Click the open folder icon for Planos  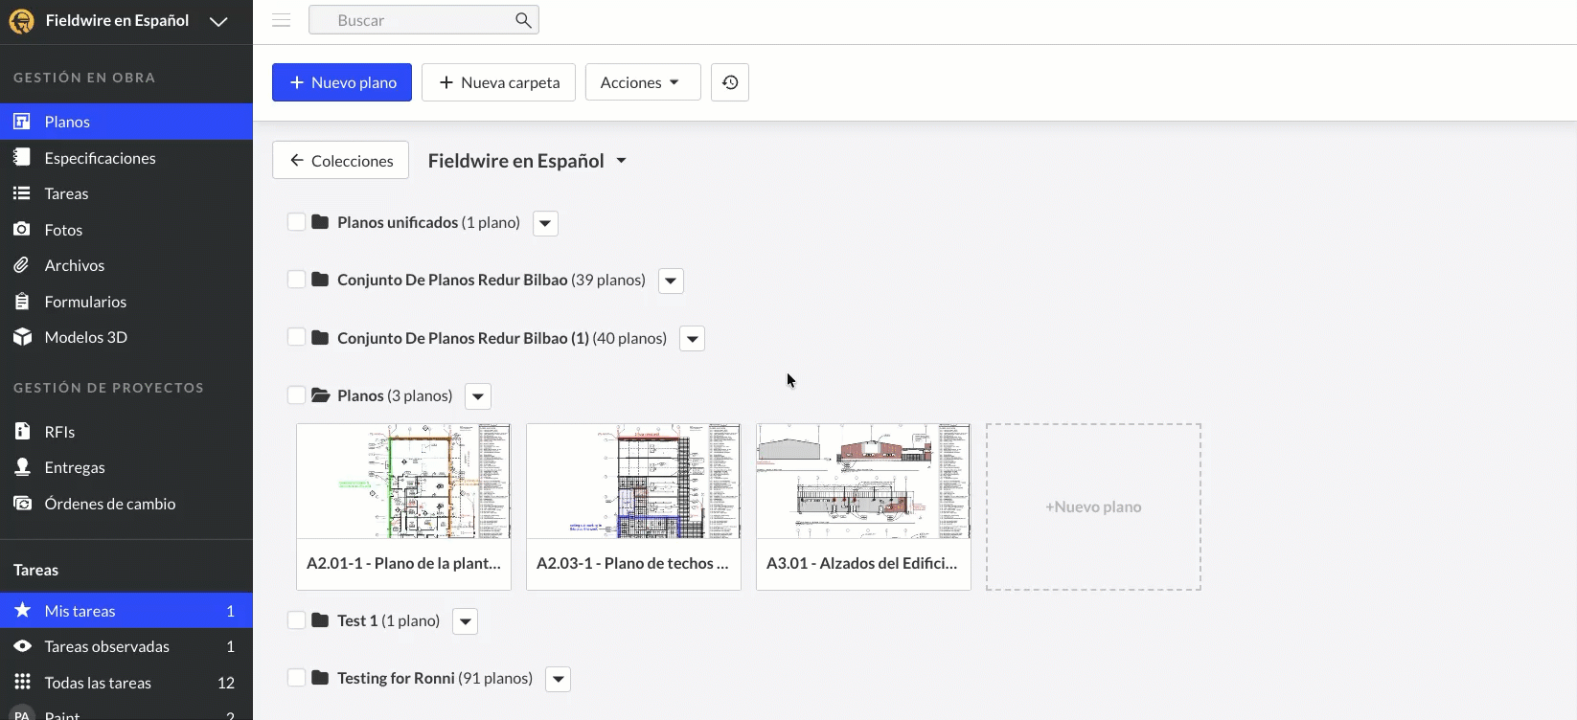(320, 395)
